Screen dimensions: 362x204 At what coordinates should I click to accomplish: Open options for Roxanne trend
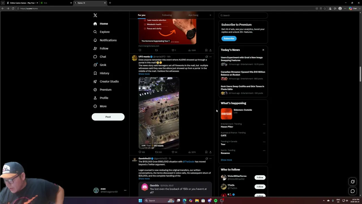click(x=264, y=150)
